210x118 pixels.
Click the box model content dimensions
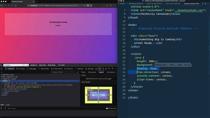(x=98, y=95)
